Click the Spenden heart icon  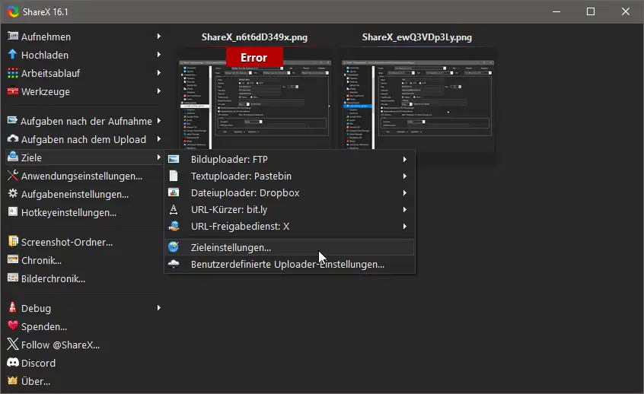coord(13,326)
